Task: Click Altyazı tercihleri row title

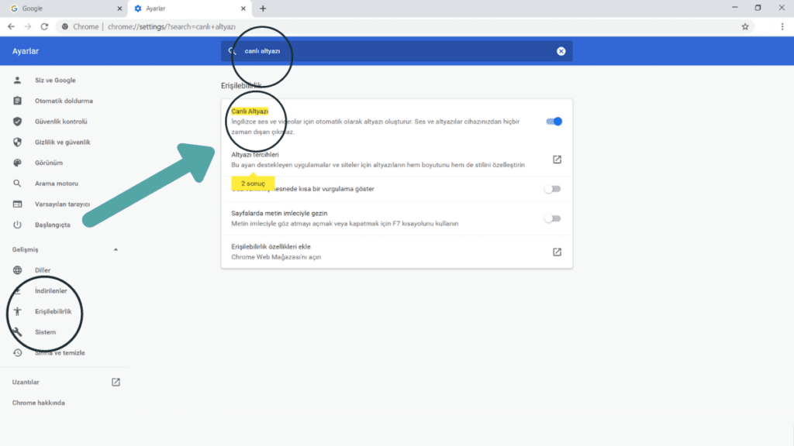Action: [x=254, y=155]
